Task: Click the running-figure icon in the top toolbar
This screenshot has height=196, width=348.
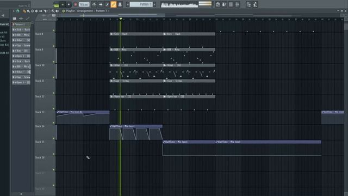Action: [255, 4]
